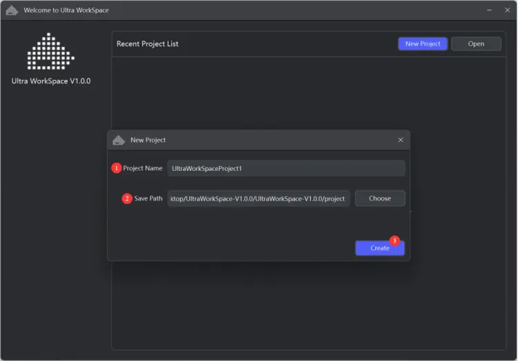Edit the Project Name field
518x361 pixels.
(x=286, y=168)
